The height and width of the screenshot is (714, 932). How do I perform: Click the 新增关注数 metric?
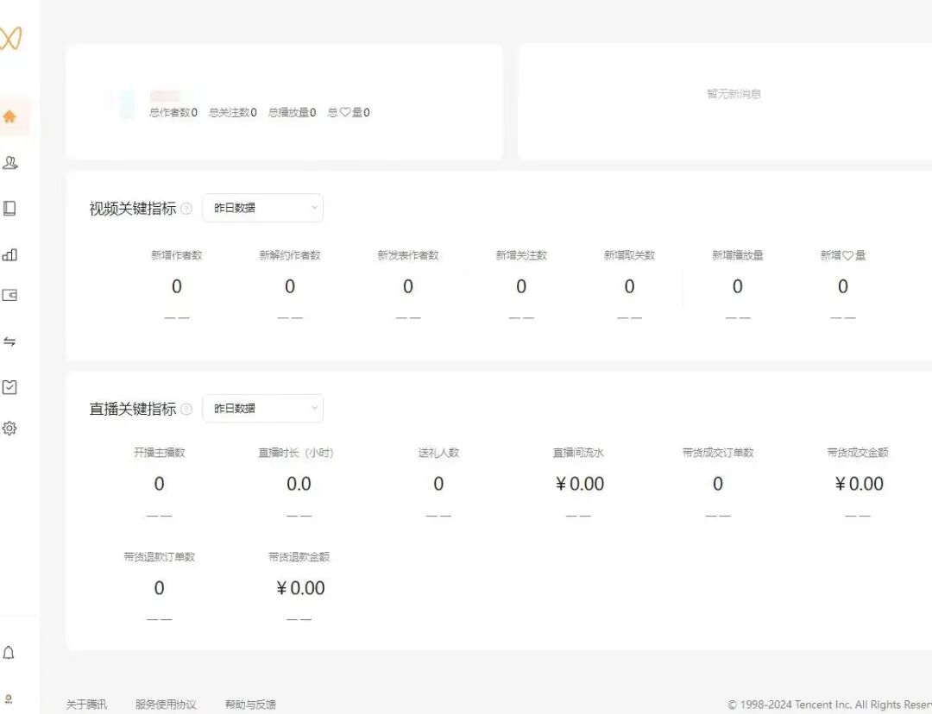(521, 287)
